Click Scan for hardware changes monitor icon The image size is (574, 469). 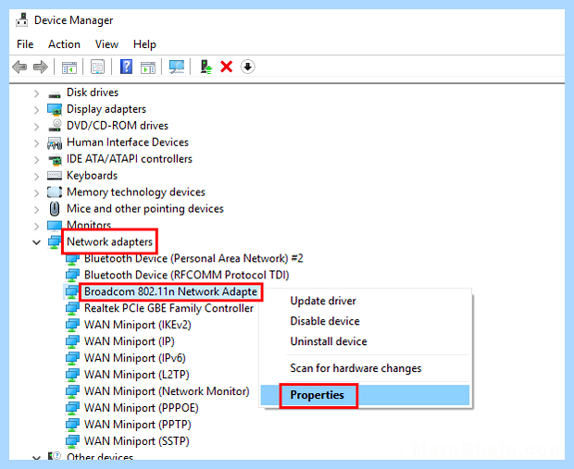pyautogui.click(x=177, y=67)
